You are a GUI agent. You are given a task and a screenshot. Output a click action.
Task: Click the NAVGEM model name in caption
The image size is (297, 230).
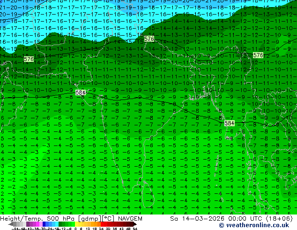click(x=130, y=219)
